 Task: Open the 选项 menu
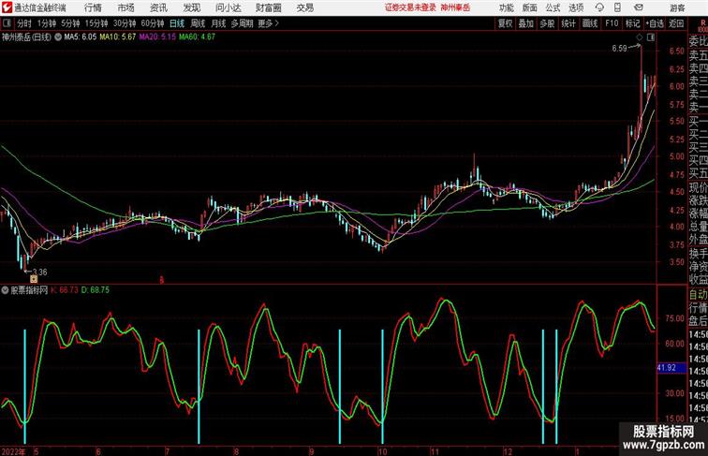pyautogui.click(x=576, y=7)
